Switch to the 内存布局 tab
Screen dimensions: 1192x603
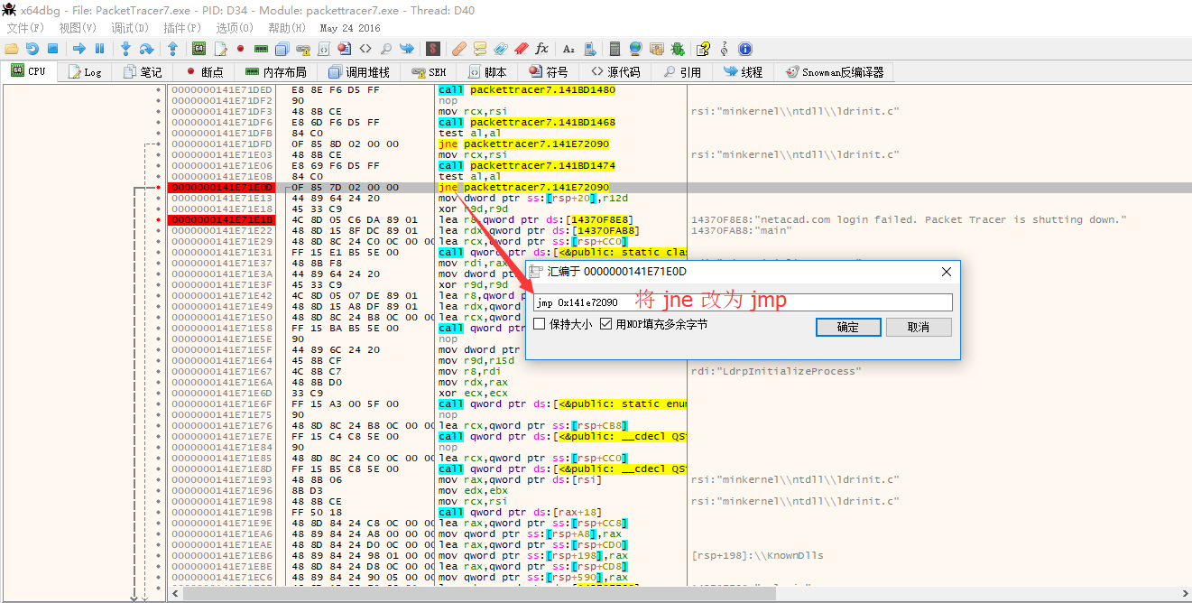[276, 72]
